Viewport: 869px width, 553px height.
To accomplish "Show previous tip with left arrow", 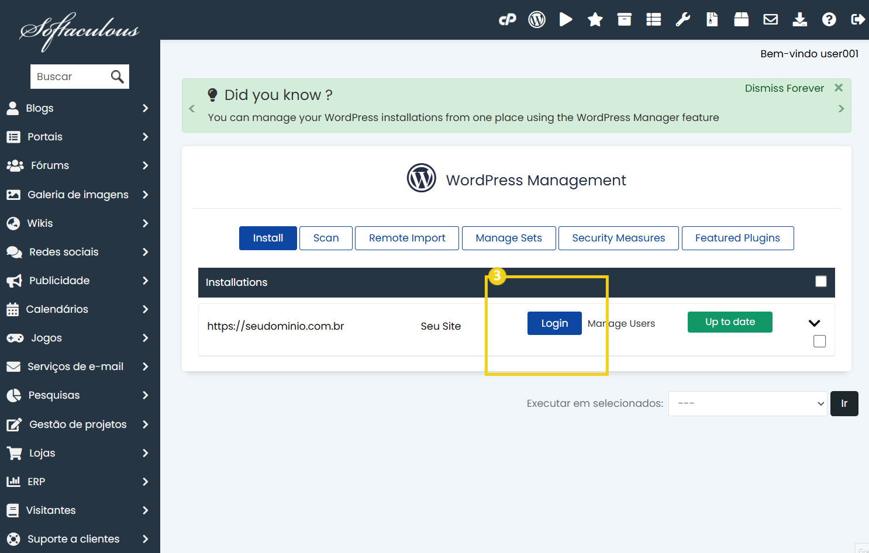I will [x=192, y=109].
